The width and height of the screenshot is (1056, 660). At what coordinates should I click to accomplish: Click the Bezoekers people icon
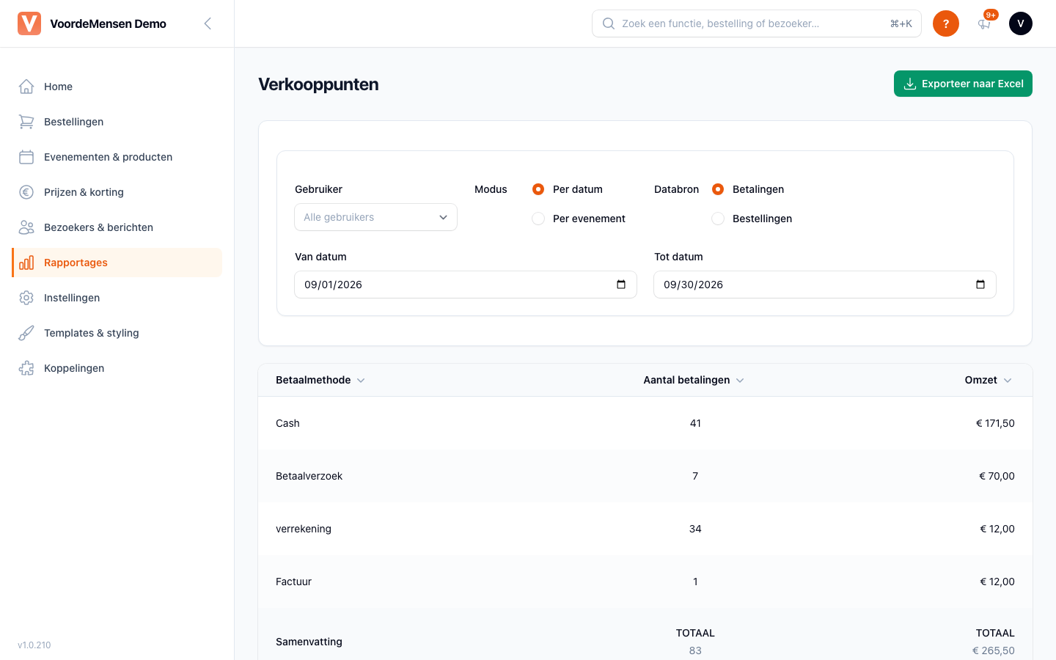coord(26,227)
